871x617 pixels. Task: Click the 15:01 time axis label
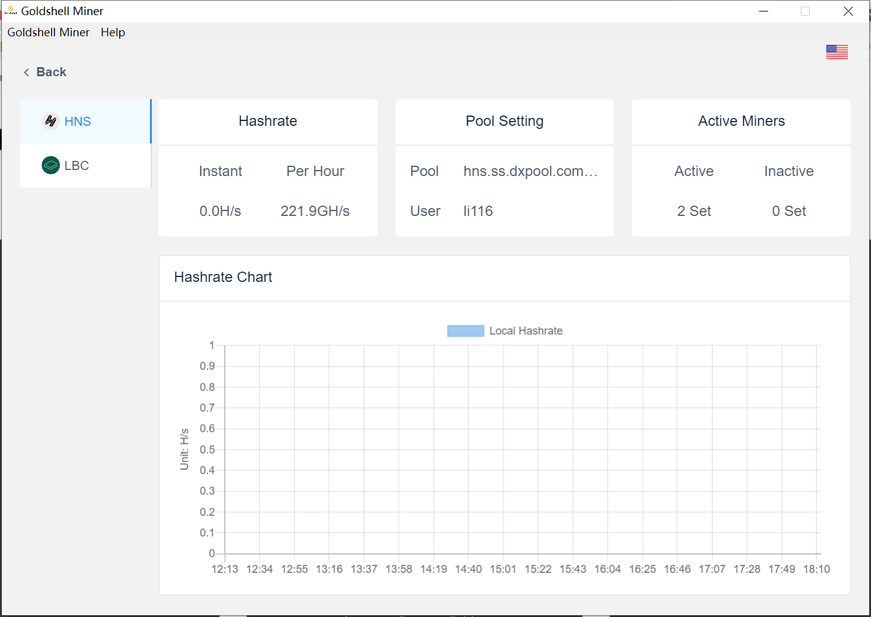pyautogui.click(x=503, y=569)
